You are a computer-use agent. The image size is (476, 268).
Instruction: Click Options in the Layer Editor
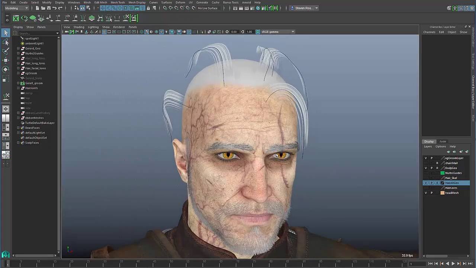point(441,146)
